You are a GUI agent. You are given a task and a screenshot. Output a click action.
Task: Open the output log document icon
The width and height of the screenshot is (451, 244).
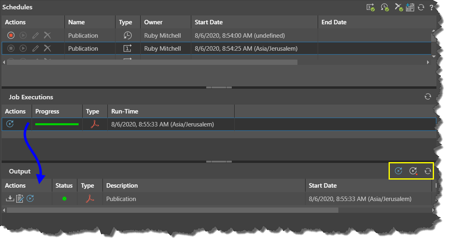(20, 199)
